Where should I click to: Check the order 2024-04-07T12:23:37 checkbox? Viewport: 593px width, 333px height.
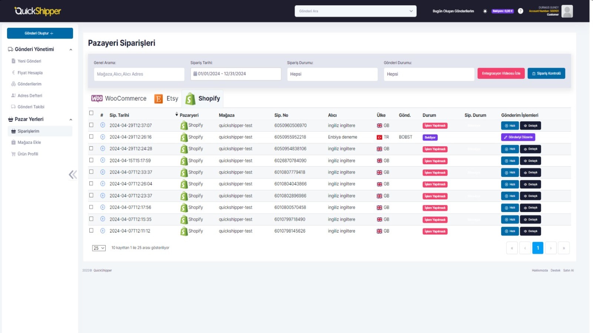pyautogui.click(x=91, y=195)
